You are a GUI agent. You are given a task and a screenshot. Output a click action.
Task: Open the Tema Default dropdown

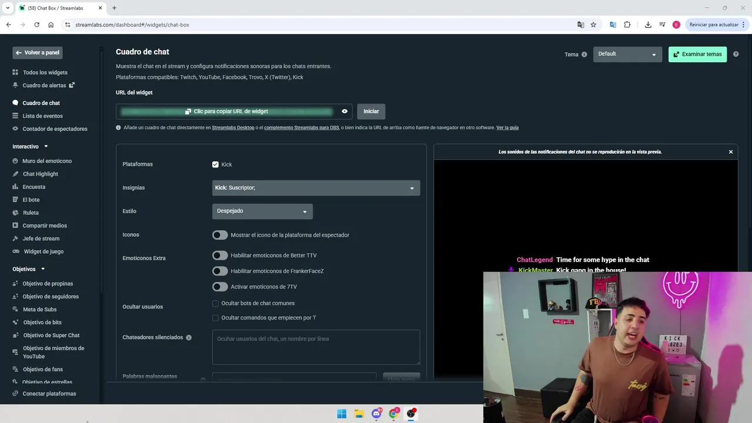pyautogui.click(x=627, y=54)
